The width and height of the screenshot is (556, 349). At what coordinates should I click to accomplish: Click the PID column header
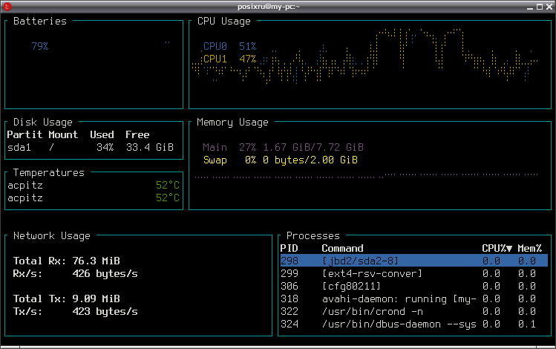coord(289,248)
